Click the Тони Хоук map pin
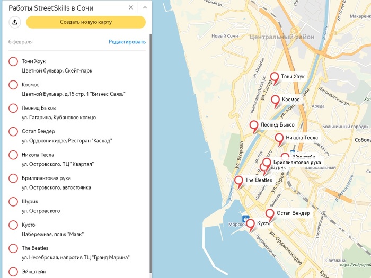Viewport: 371px width, 278px height. click(x=275, y=78)
